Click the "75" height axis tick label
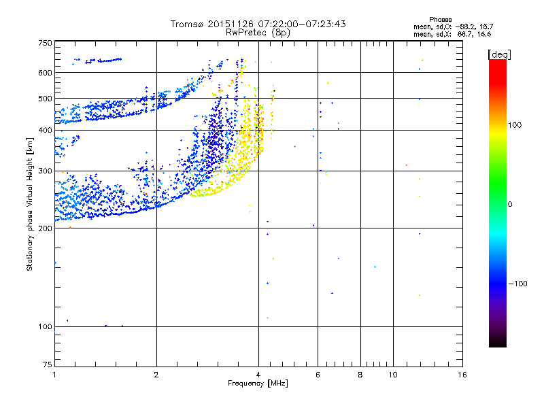The height and width of the screenshot is (408, 544). 48,364
